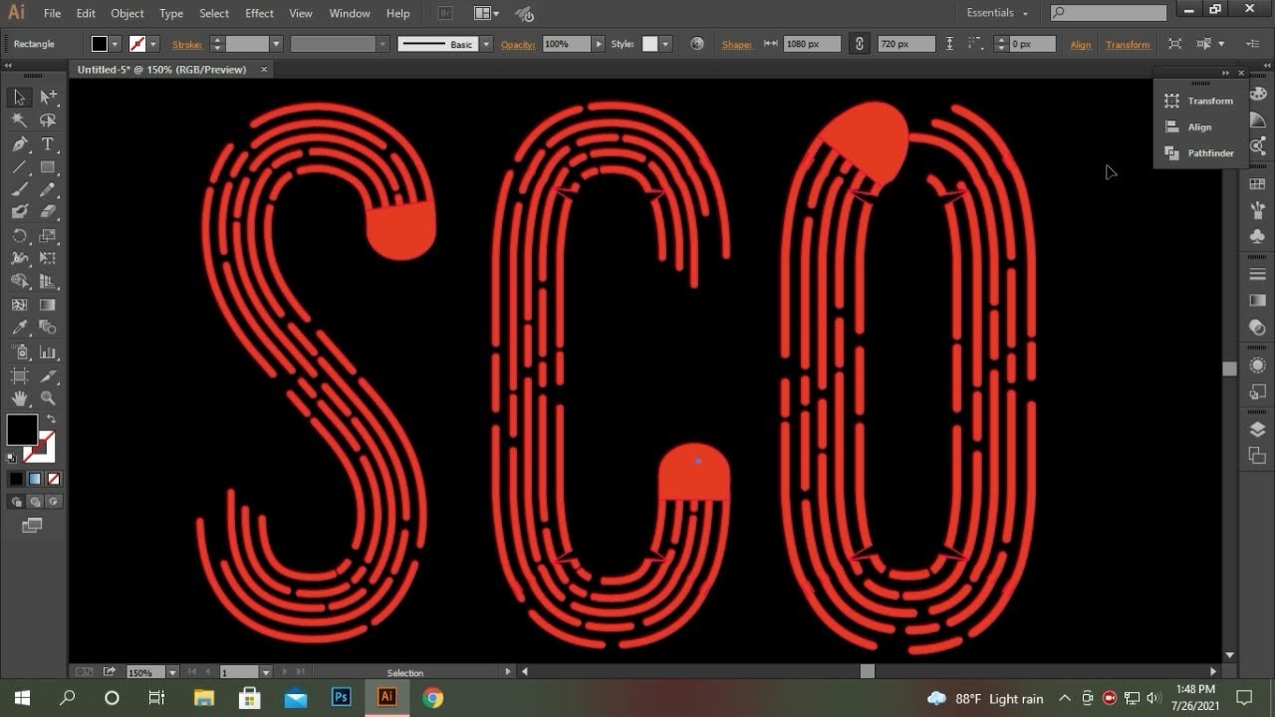Select the Artboard tool
Screen dimensions: 1275x717
(x=19, y=375)
